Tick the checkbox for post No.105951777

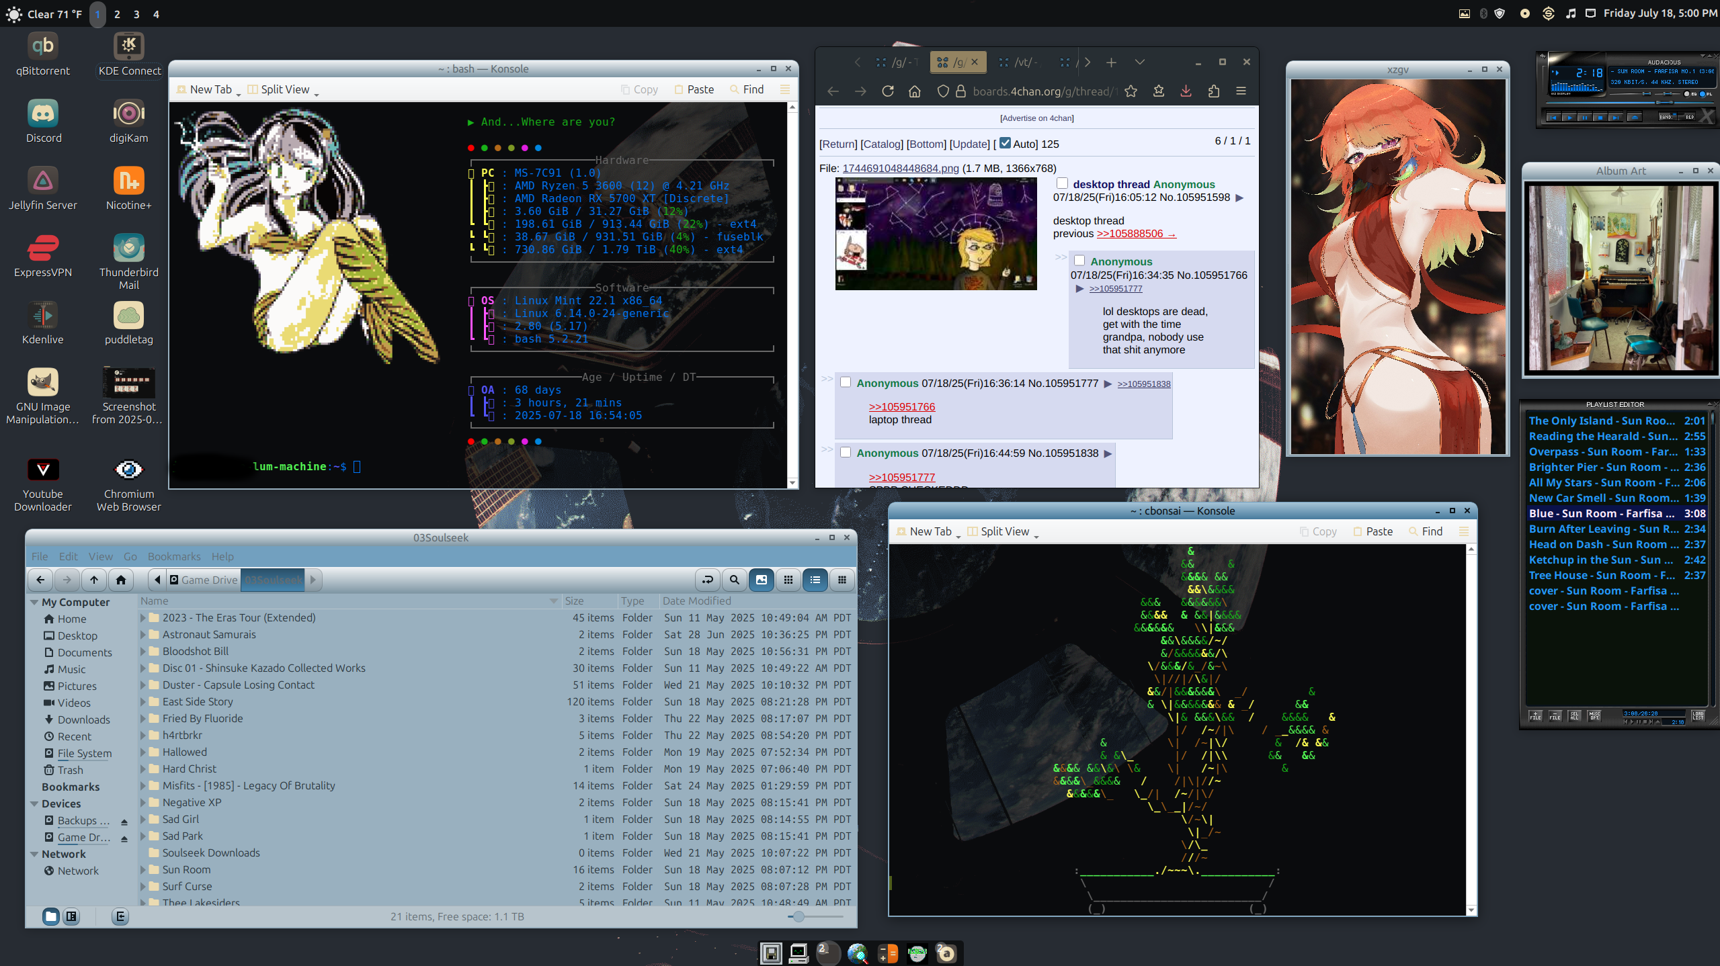tap(846, 382)
